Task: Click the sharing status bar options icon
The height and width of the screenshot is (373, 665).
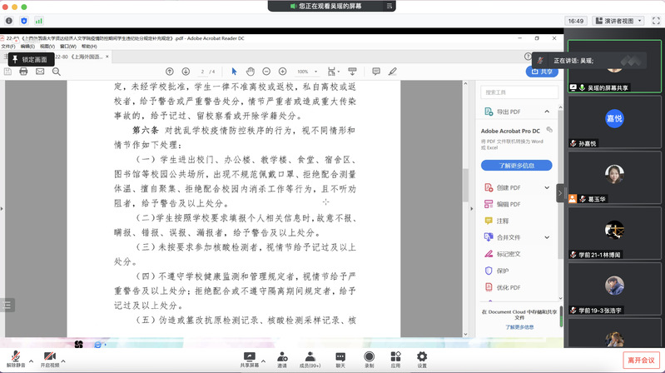Action: [389, 6]
